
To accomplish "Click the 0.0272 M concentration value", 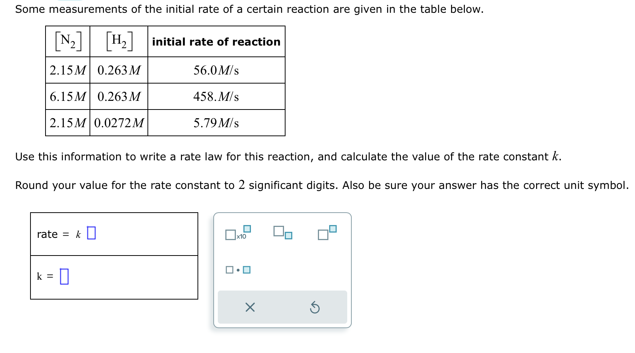I will pyautogui.click(x=118, y=123).
